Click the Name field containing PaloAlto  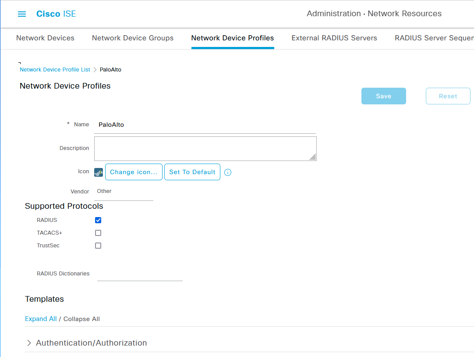point(205,125)
